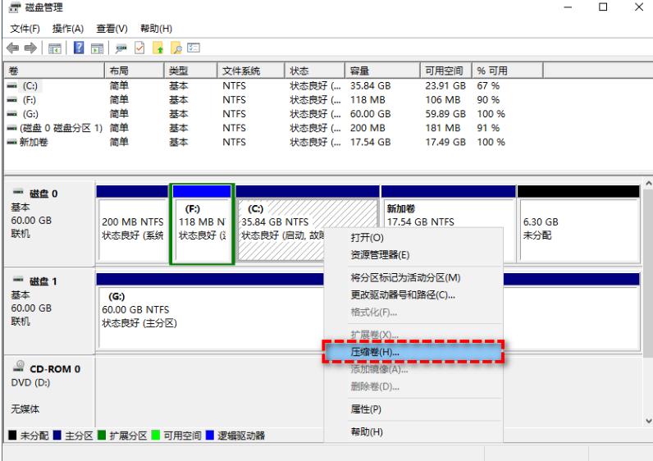Toggle the show/hide action pane icon

coord(97,48)
